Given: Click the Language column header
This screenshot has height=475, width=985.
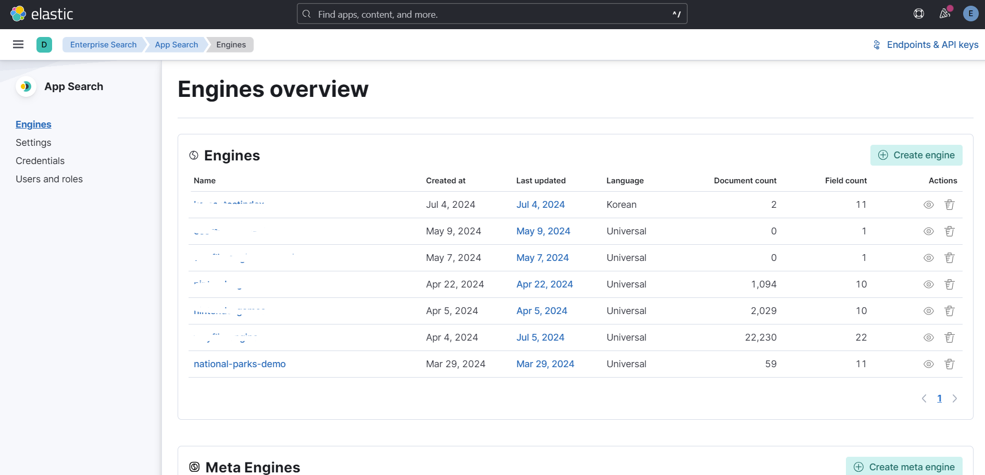Looking at the screenshot, I should (625, 181).
